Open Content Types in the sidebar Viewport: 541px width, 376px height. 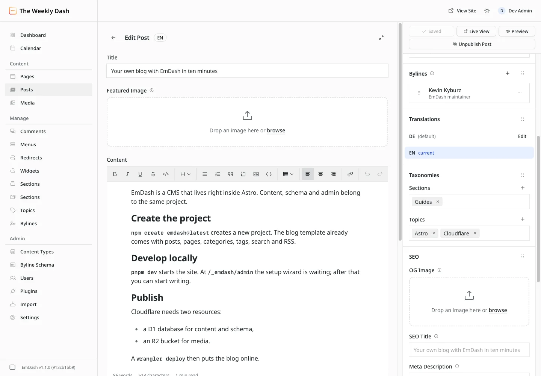(48, 252)
